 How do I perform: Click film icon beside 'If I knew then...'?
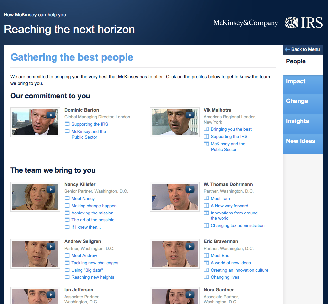[67, 227]
